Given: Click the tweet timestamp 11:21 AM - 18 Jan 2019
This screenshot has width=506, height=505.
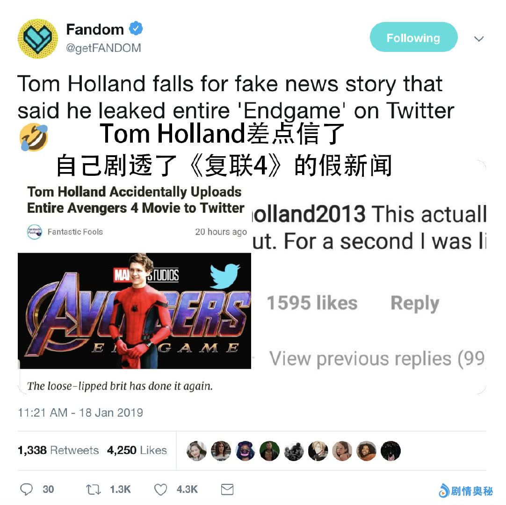Looking at the screenshot, I should (x=80, y=412).
